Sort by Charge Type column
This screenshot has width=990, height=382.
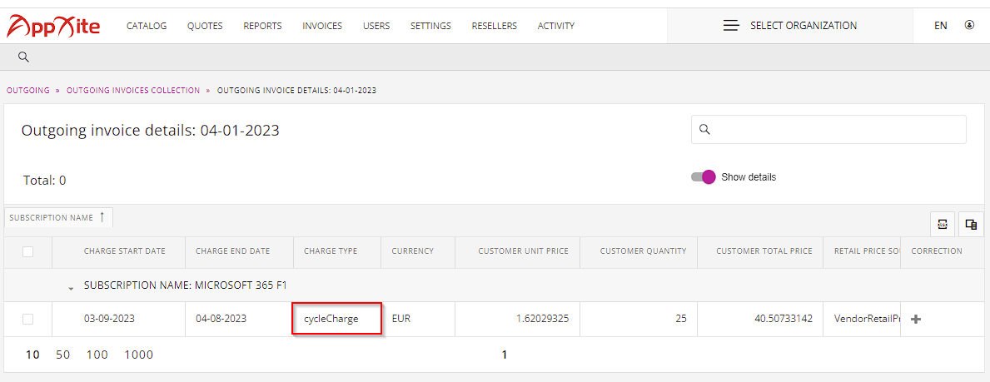click(331, 251)
